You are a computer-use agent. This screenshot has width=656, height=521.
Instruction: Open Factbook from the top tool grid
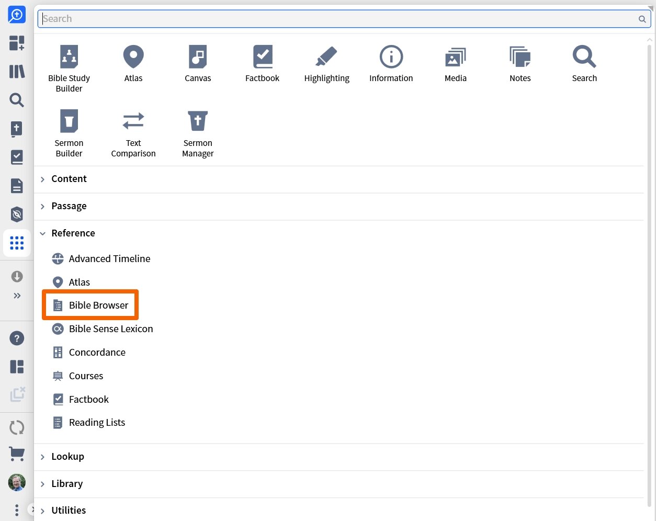tap(262, 63)
